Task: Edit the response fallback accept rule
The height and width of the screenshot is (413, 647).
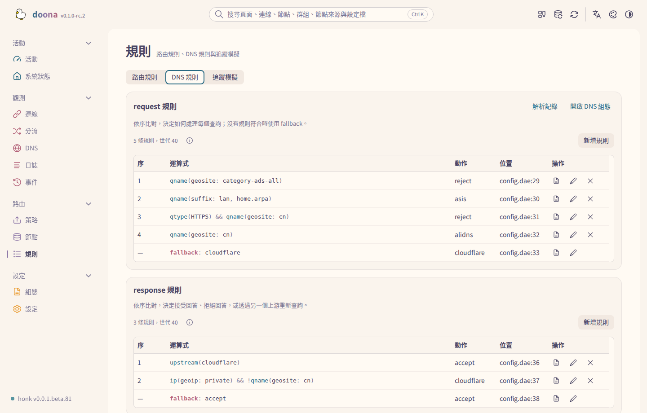Action: (573, 399)
